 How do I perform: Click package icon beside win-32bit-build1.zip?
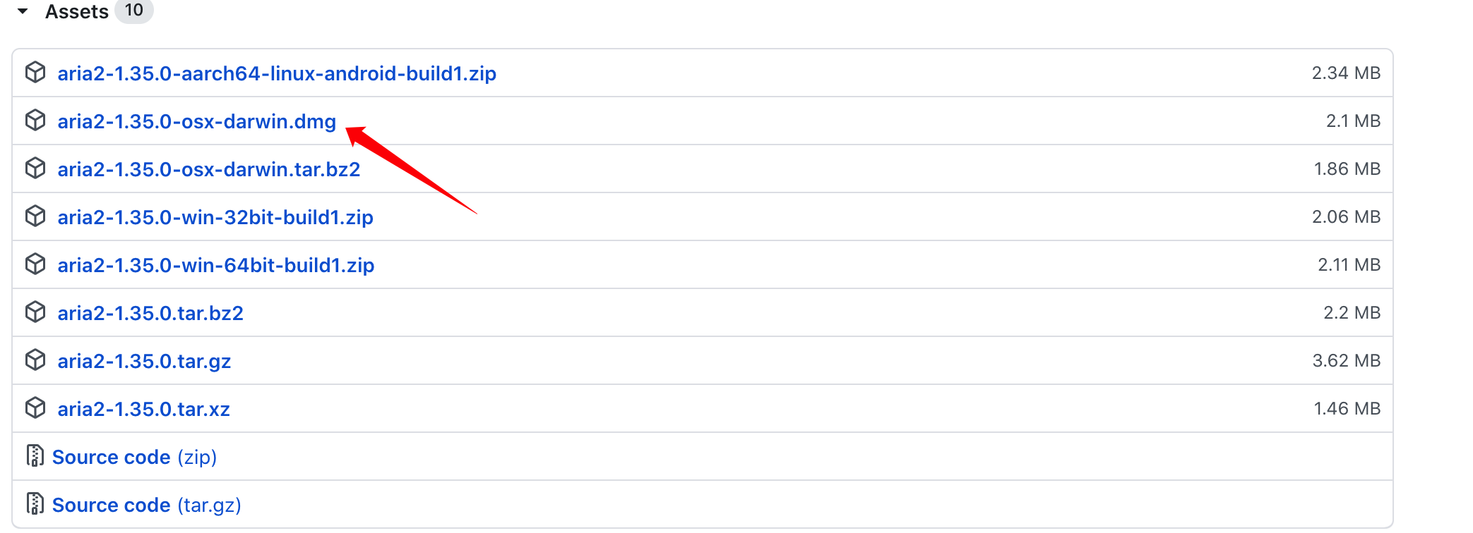(x=35, y=216)
